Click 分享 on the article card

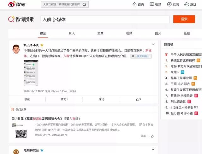[143, 136]
